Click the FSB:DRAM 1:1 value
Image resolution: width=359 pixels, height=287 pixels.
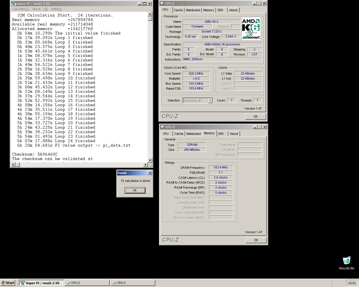[221, 173]
